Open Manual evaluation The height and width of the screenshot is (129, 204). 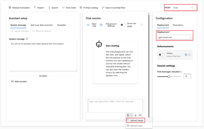tap(19, 8)
